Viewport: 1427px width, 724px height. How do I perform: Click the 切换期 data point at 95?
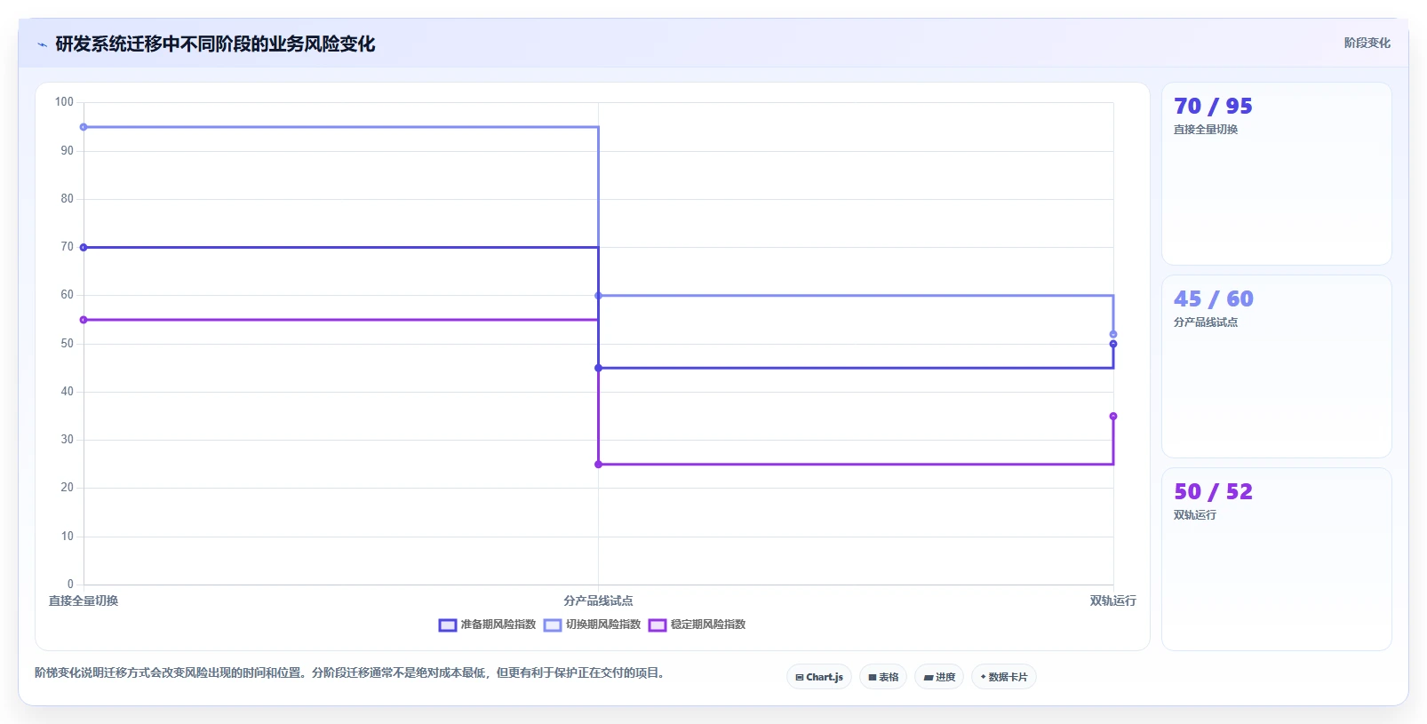tap(84, 127)
